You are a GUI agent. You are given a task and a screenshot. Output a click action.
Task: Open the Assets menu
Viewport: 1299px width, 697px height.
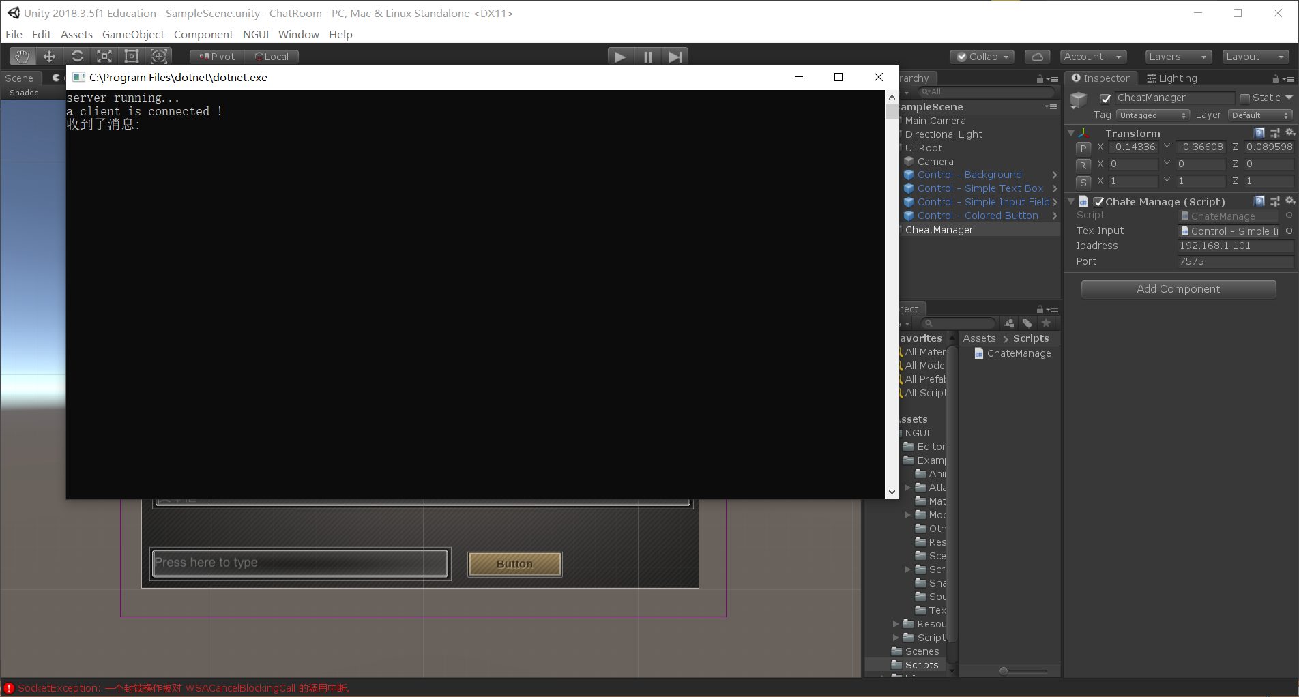pyautogui.click(x=76, y=34)
